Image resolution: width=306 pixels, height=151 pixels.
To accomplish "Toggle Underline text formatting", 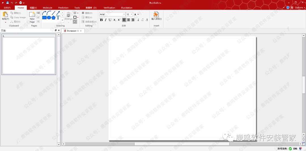I will [x=110, y=20].
